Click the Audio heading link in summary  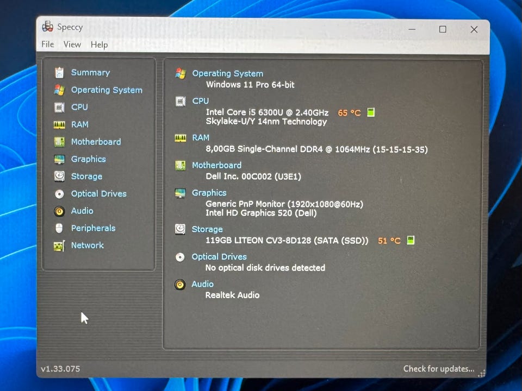coord(202,284)
